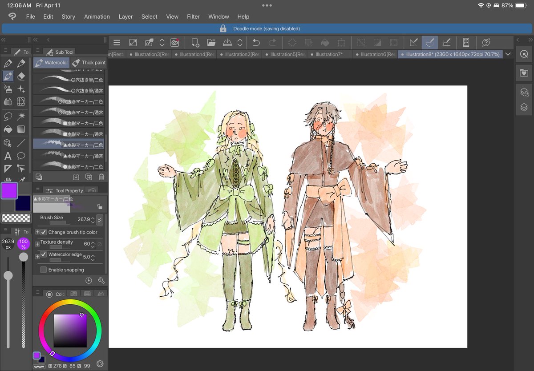Switch to the Illustration6 tab
534x371 pixels.
375,54
